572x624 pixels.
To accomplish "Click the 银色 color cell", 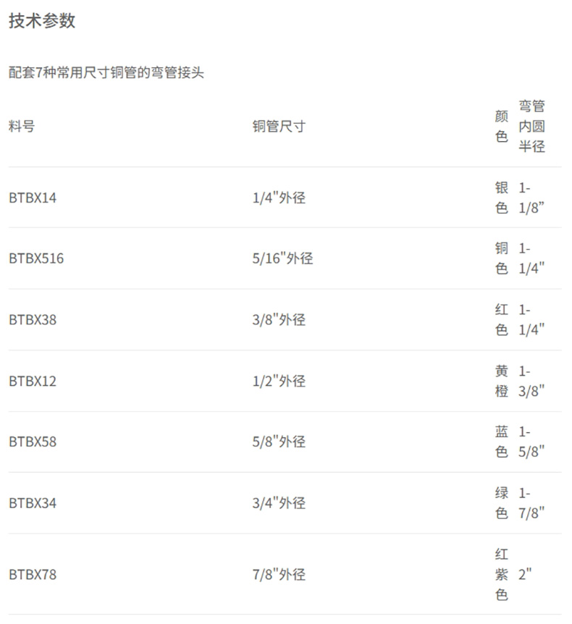I will click(501, 198).
